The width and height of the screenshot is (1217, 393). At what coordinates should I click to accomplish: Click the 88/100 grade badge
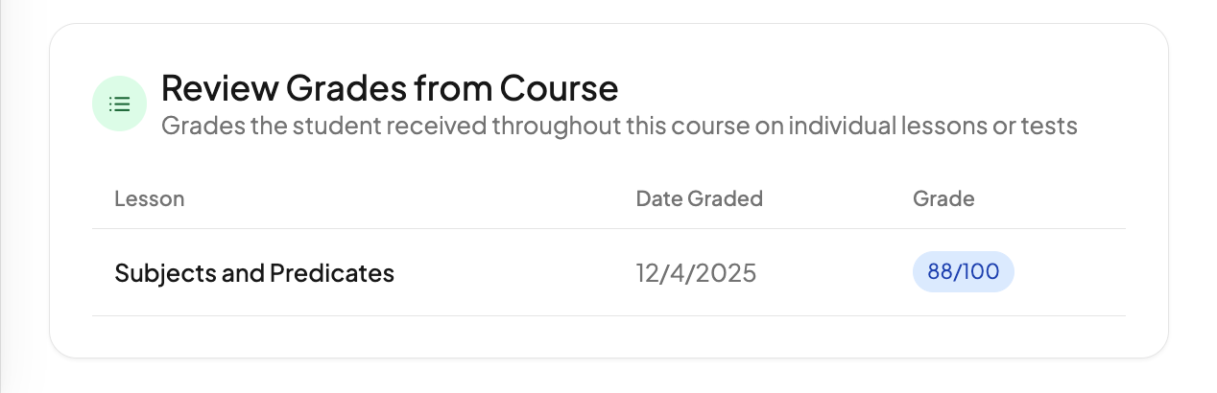(x=963, y=273)
